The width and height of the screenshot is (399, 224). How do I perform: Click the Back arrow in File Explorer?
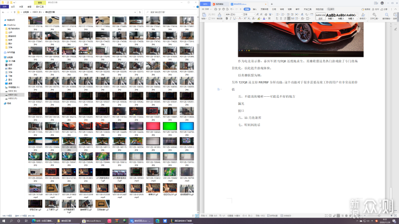[x=3, y=12]
